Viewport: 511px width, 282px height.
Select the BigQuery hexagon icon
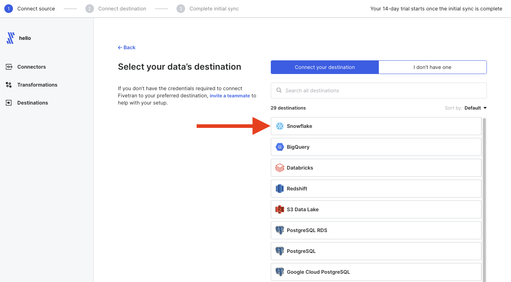[280, 147]
